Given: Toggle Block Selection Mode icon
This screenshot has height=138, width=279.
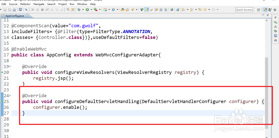Looking at the screenshot, I should [161, 10].
